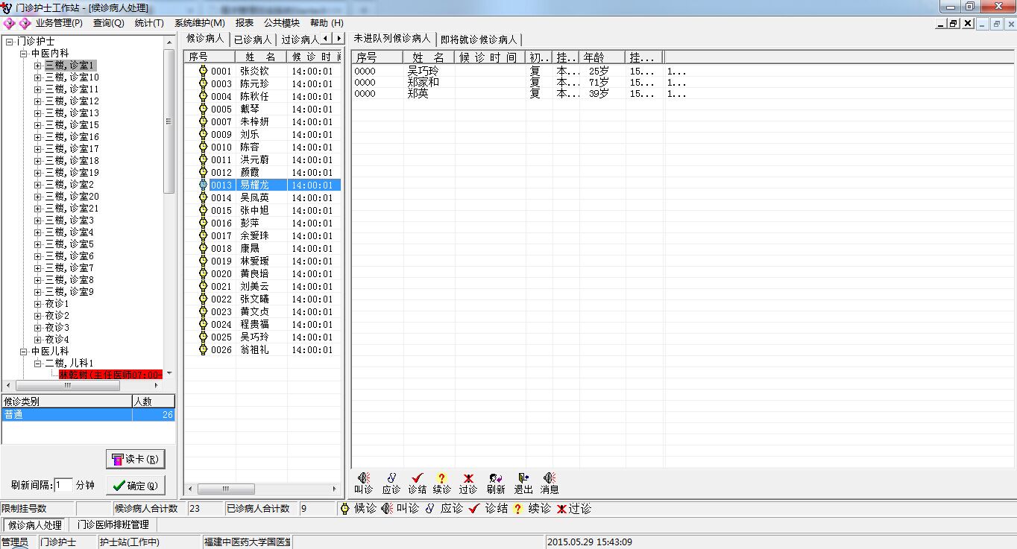Click the application icon in the title bar
Screen dimensions: 1017x549
[x=7, y=7]
